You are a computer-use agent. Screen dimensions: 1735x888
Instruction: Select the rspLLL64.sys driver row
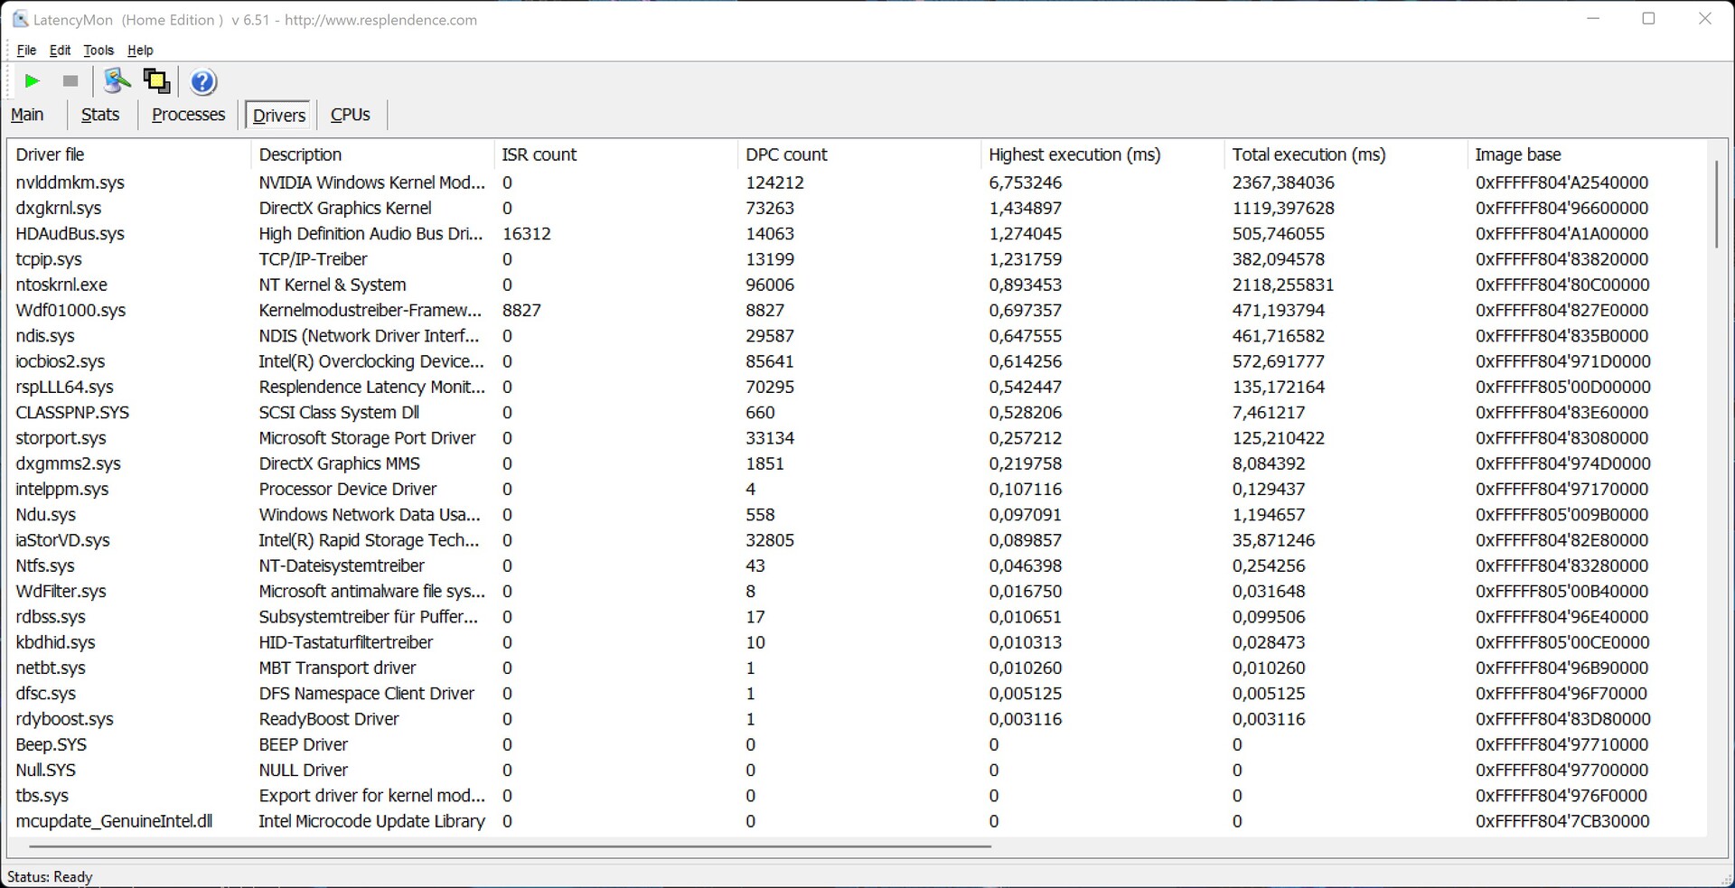[x=858, y=387]
